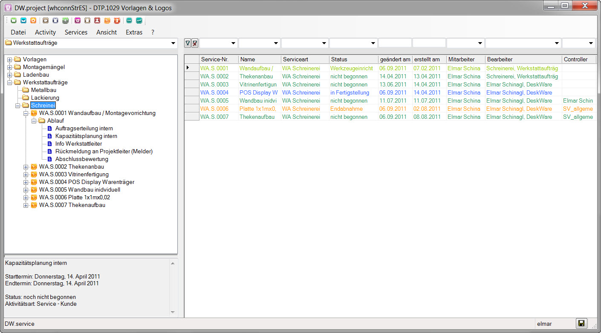Click the app icon in title bar

click(x=8, y=8)
